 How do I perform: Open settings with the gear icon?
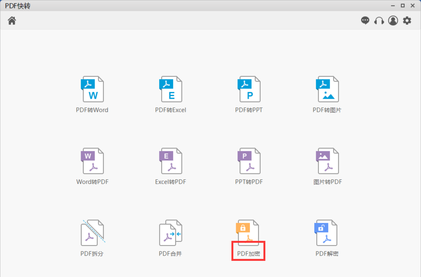(407, 21)
